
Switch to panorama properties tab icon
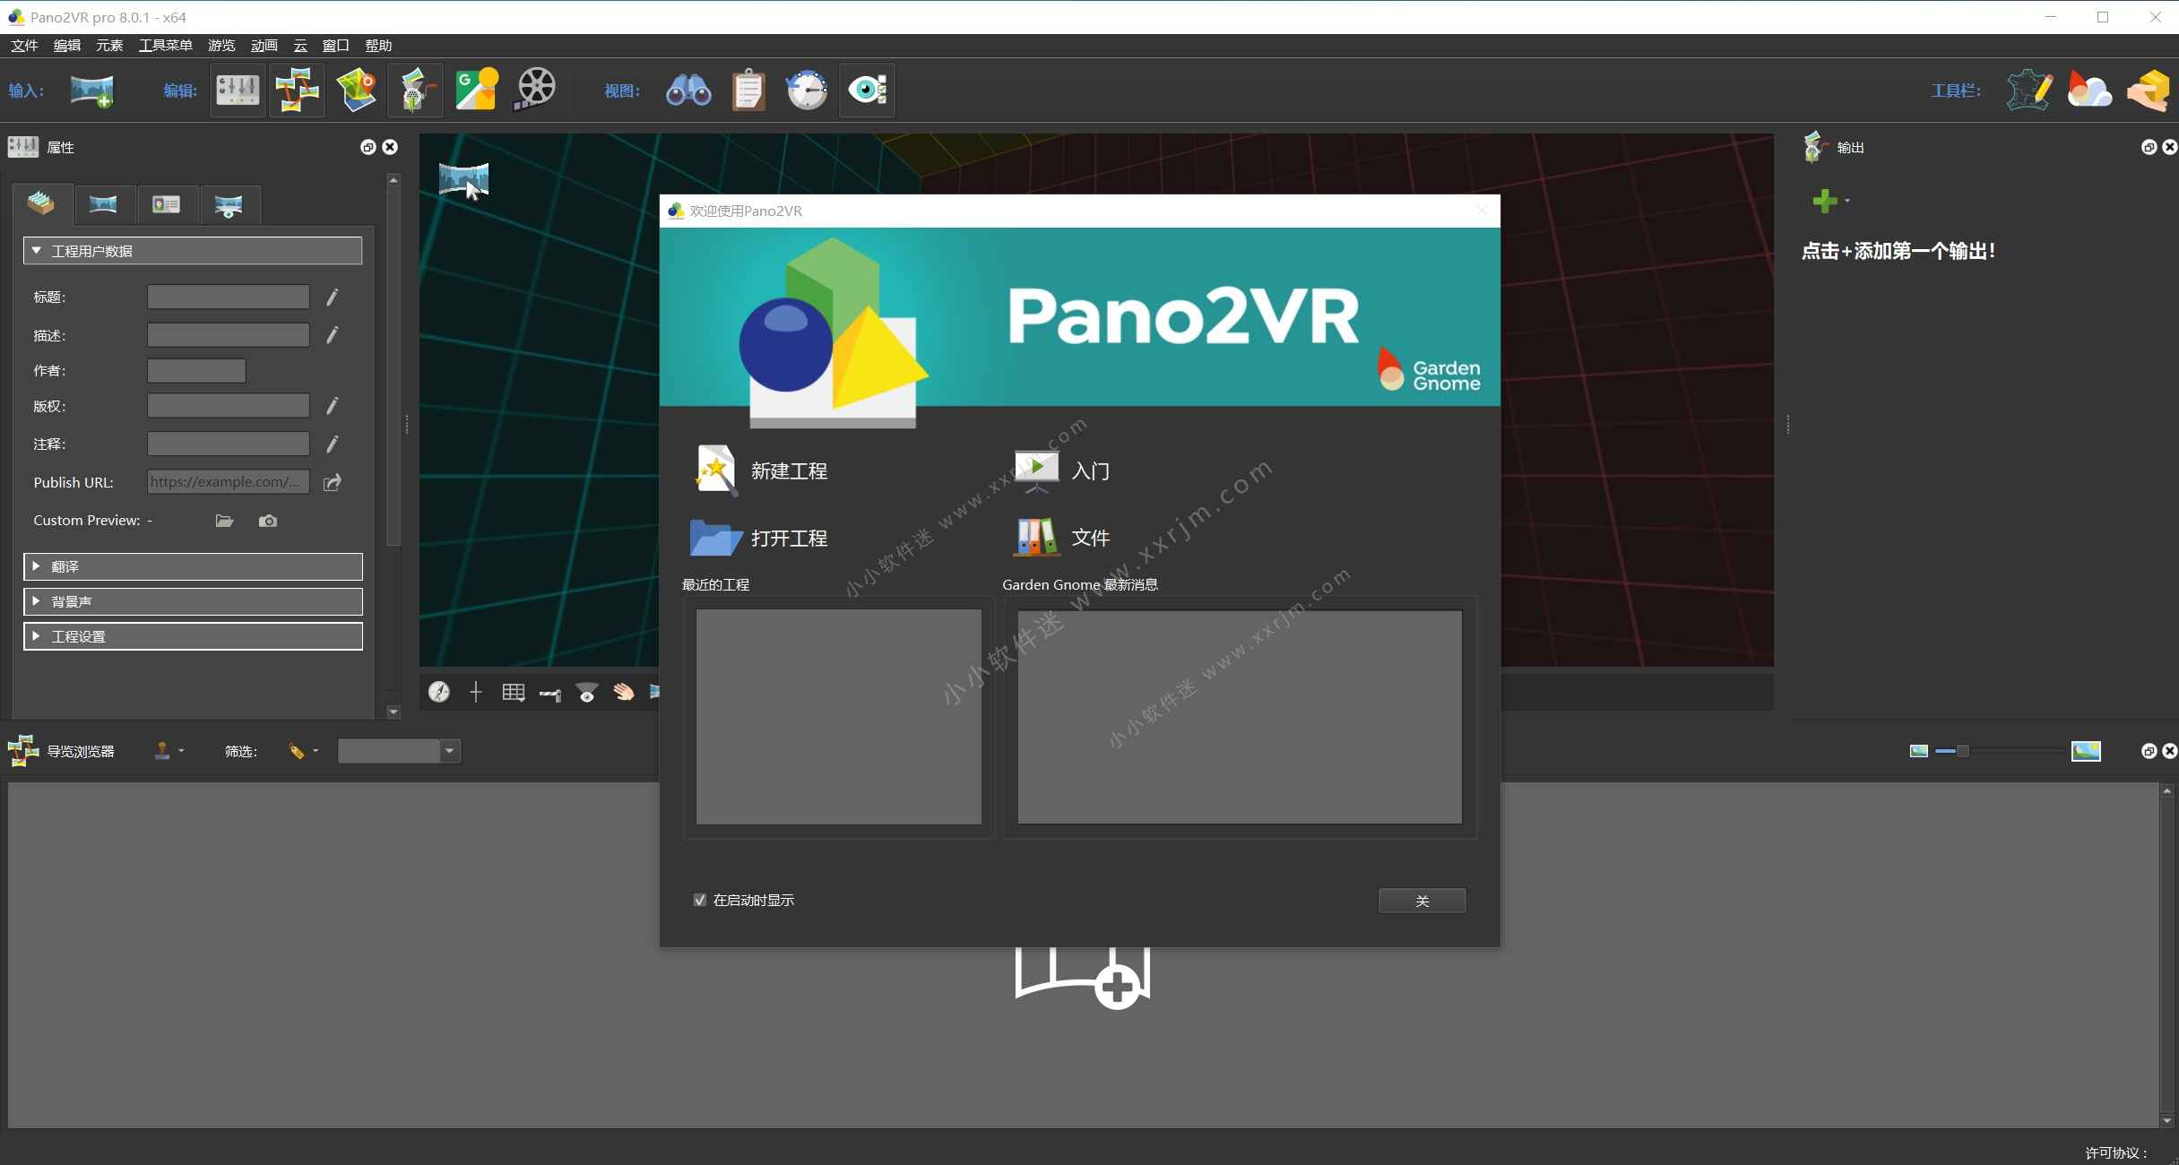tap(104, 204)
